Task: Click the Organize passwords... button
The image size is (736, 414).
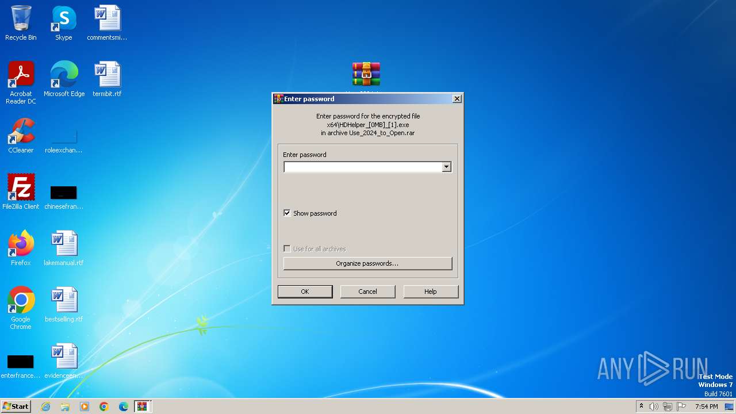Action: (367, 263)
